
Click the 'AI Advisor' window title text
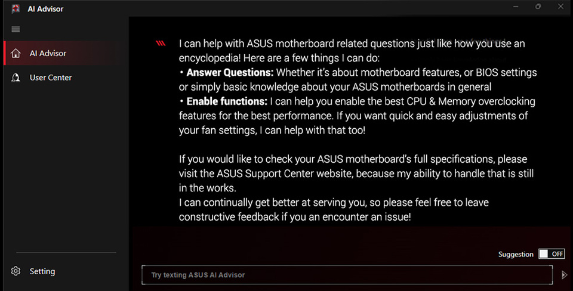pyautogui.click(x=45, y=9)
